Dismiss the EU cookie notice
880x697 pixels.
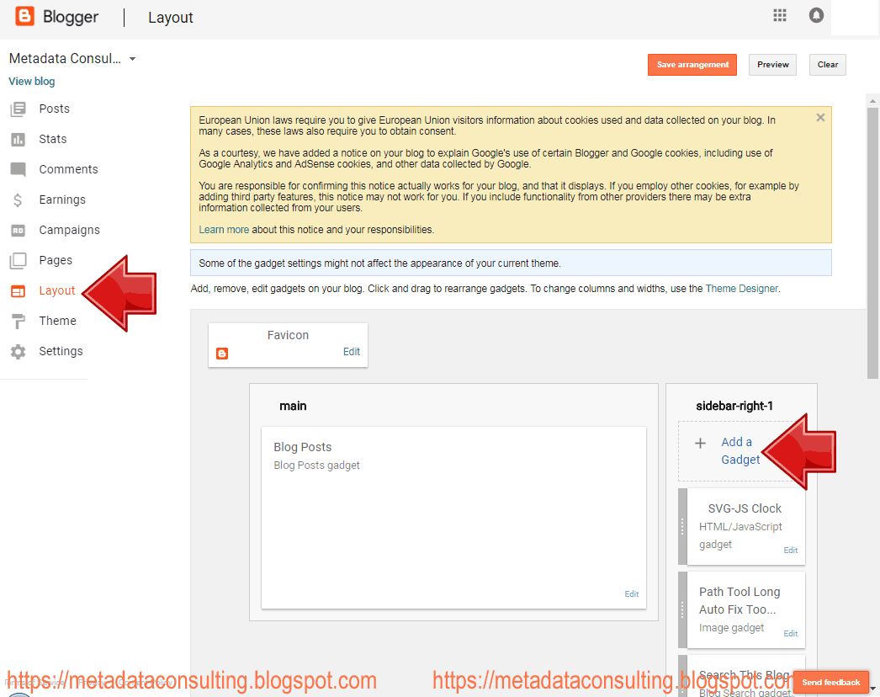point(820,117)
